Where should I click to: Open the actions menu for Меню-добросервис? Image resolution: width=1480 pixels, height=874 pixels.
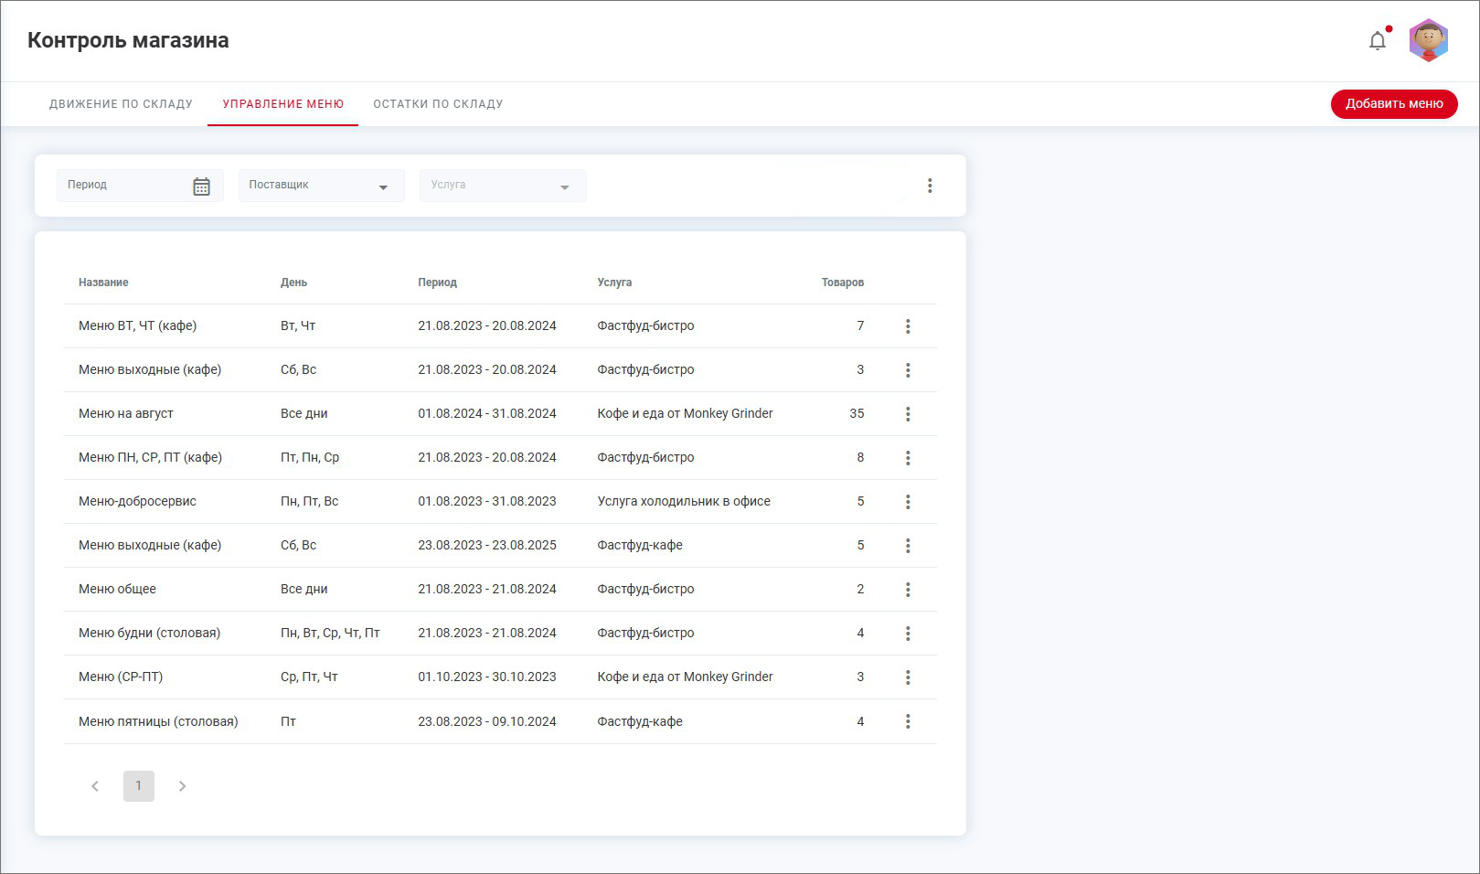(x=908, y=502)
